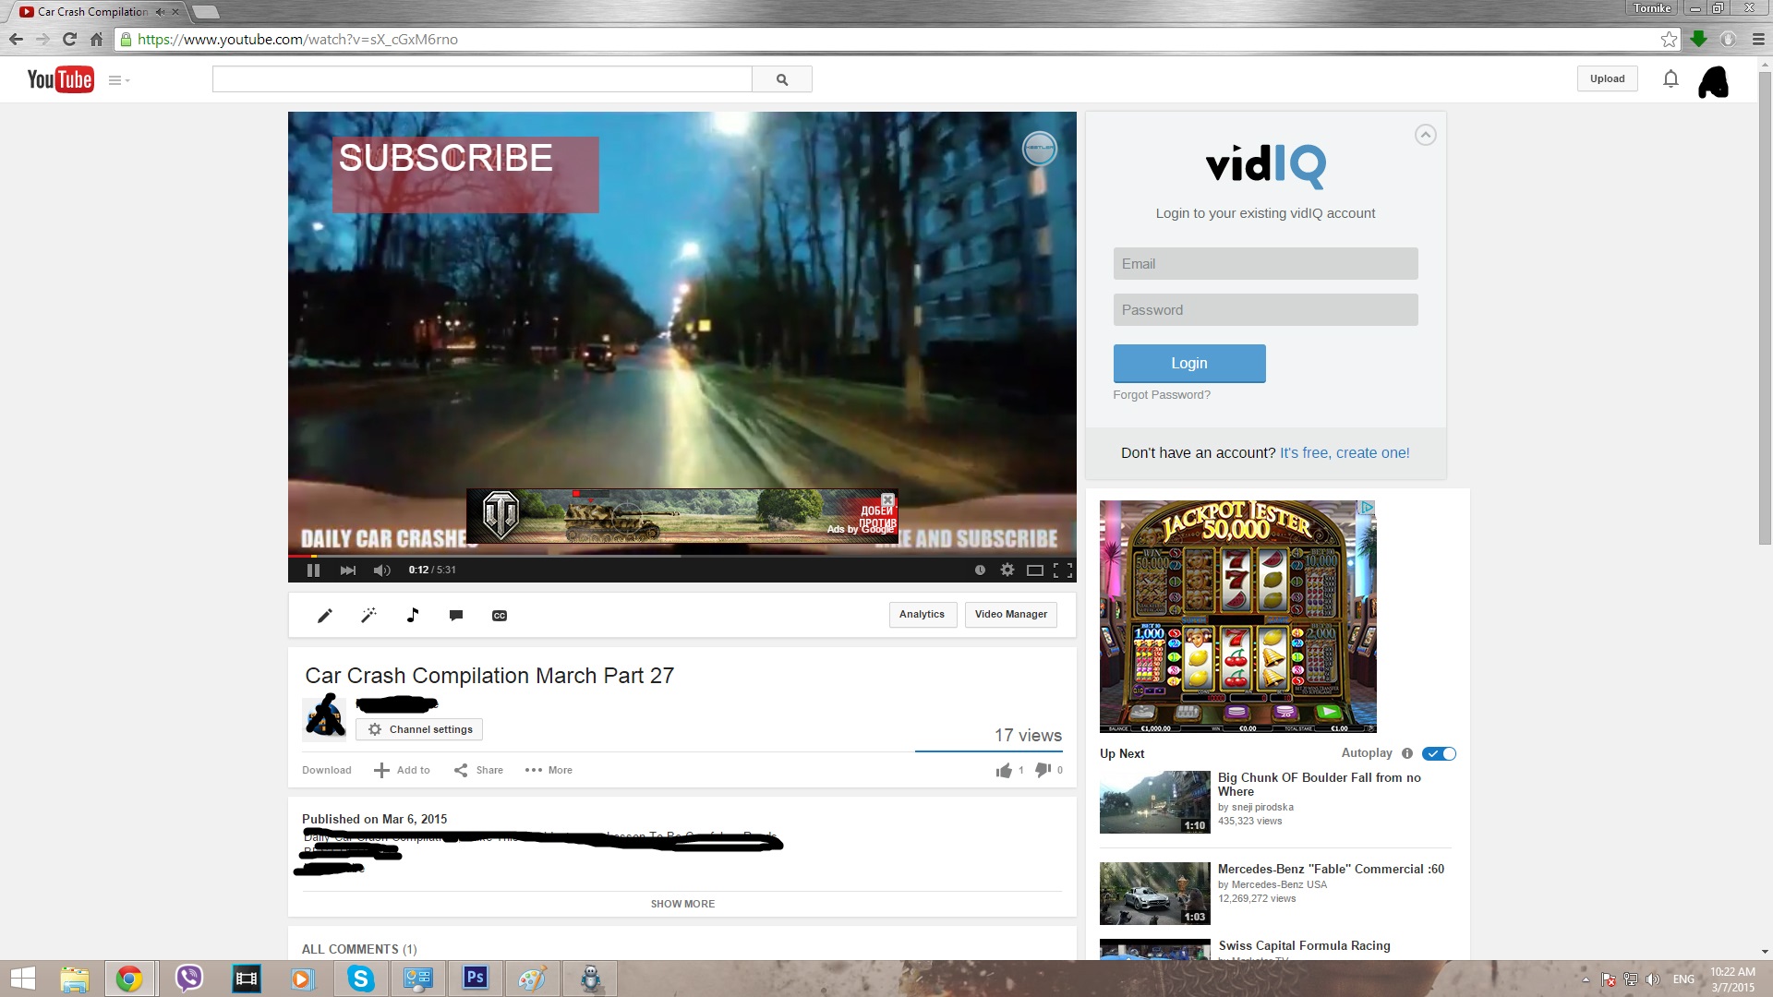Click the vidIQ Email input field

click(1265, 264)
